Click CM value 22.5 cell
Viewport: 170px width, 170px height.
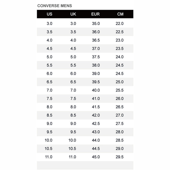click(x=120, y=32)
